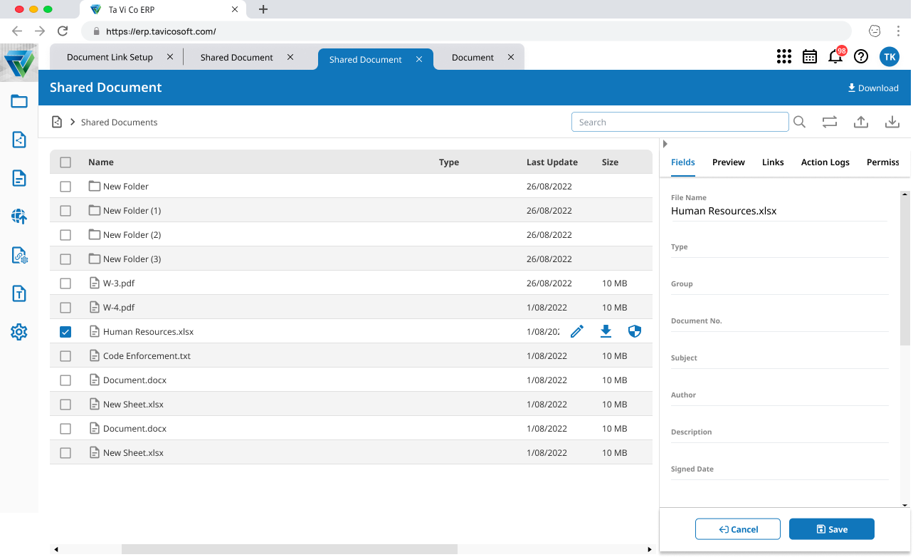Edit Human Resources.xlsx with pencil icon

[577, 331]
